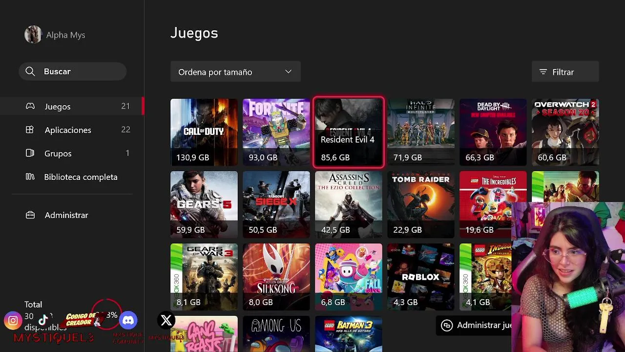Click the X social icon overlay
The width and height of the screenshot is (625, 352).
[167, 321]
